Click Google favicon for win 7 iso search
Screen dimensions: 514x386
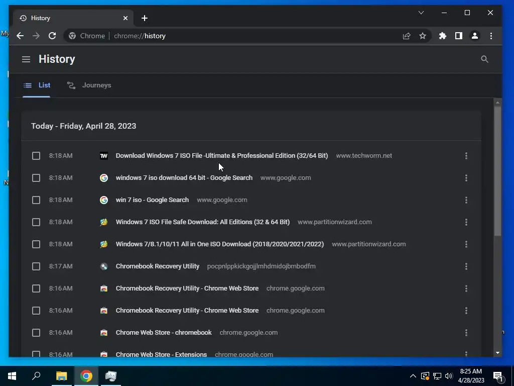[103, 200]
